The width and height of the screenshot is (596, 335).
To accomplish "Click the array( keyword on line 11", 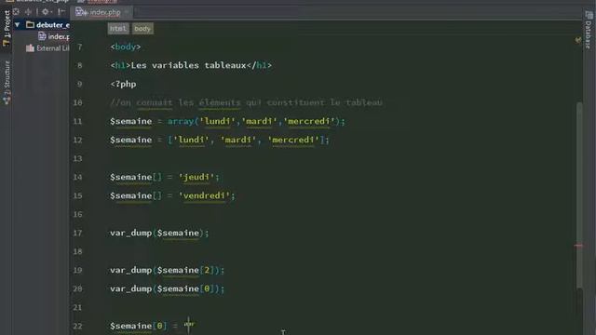I will point(183,121).
